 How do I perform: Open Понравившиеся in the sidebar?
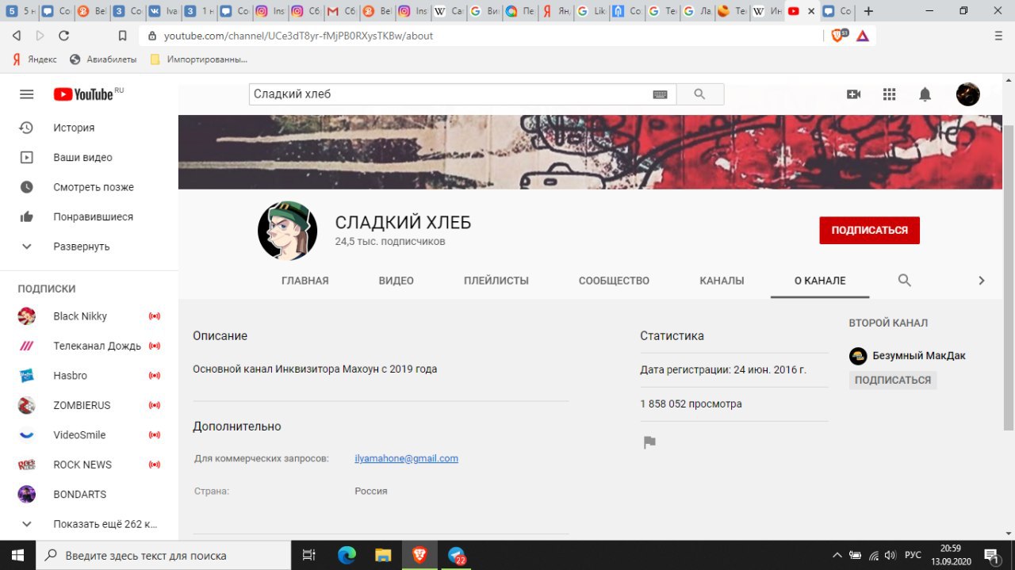pos(89,216)
